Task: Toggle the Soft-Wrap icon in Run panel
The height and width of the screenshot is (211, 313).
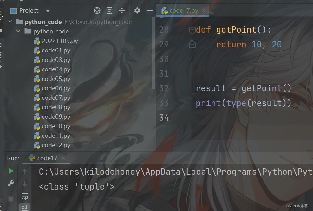Action: (25, 196)
